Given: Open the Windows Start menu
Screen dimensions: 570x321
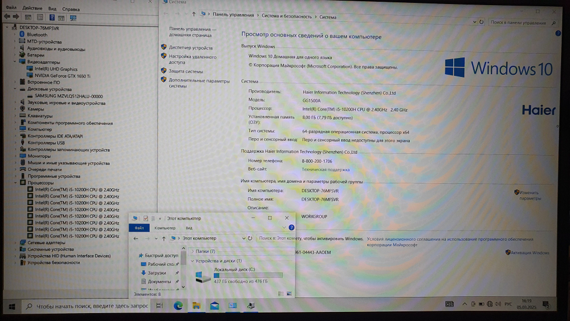Looking at the screenshot, I should tap(11, 306).
